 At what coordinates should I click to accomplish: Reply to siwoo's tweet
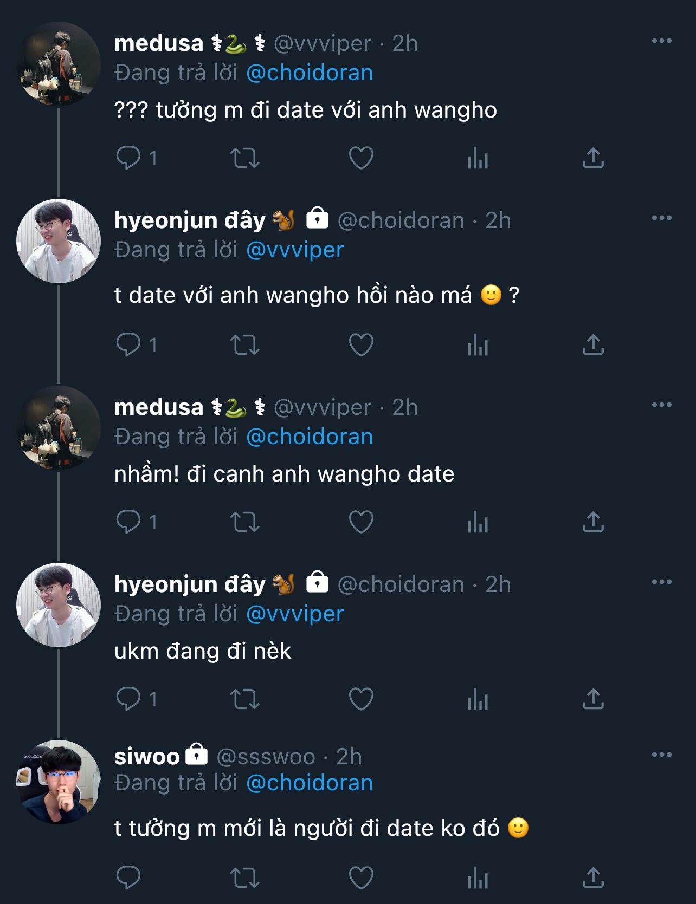point(128,878)
